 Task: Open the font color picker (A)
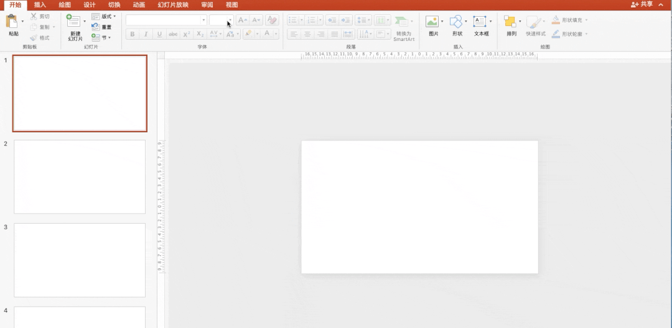pyautogui.click(x=268, y=34)
